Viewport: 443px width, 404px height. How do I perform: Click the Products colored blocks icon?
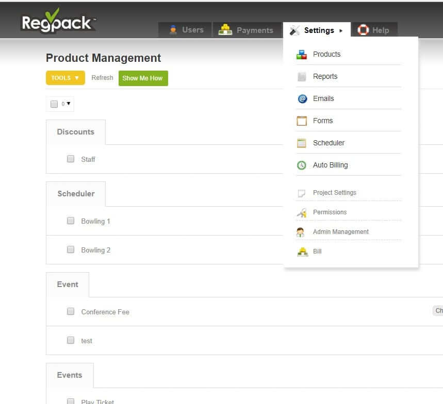tap(302, 55)
